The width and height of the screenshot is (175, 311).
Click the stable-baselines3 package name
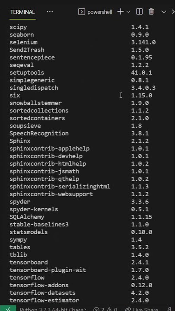tap(39, 224)
